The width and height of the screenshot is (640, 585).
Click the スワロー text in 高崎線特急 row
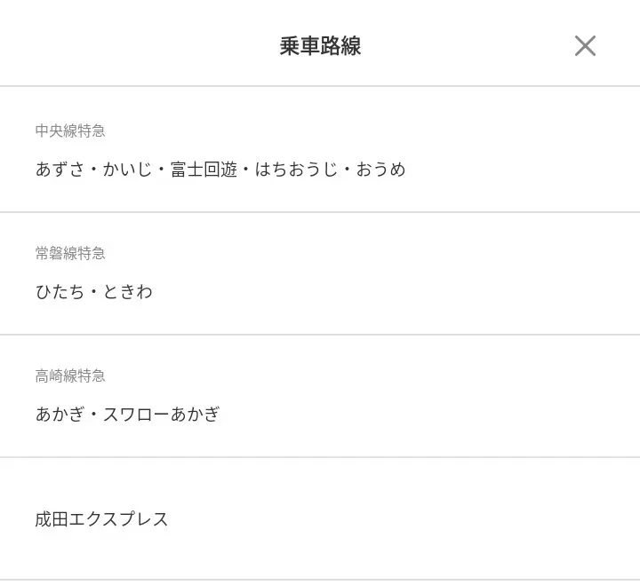[136, 414]
